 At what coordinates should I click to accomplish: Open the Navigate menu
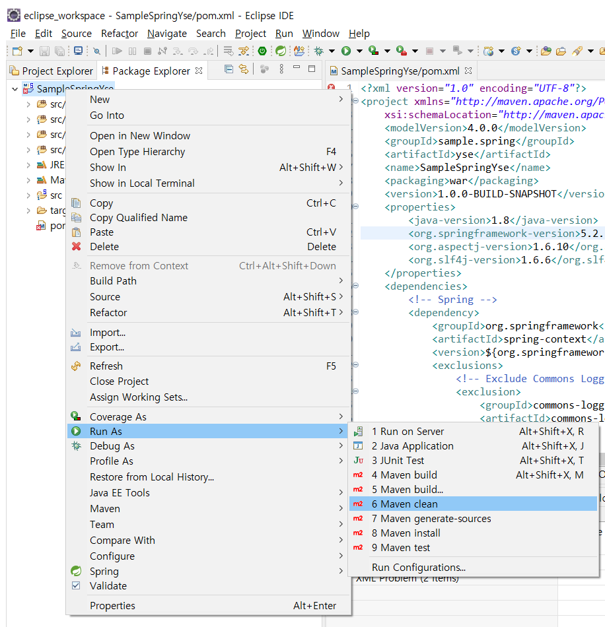click(x=167, y=34)
